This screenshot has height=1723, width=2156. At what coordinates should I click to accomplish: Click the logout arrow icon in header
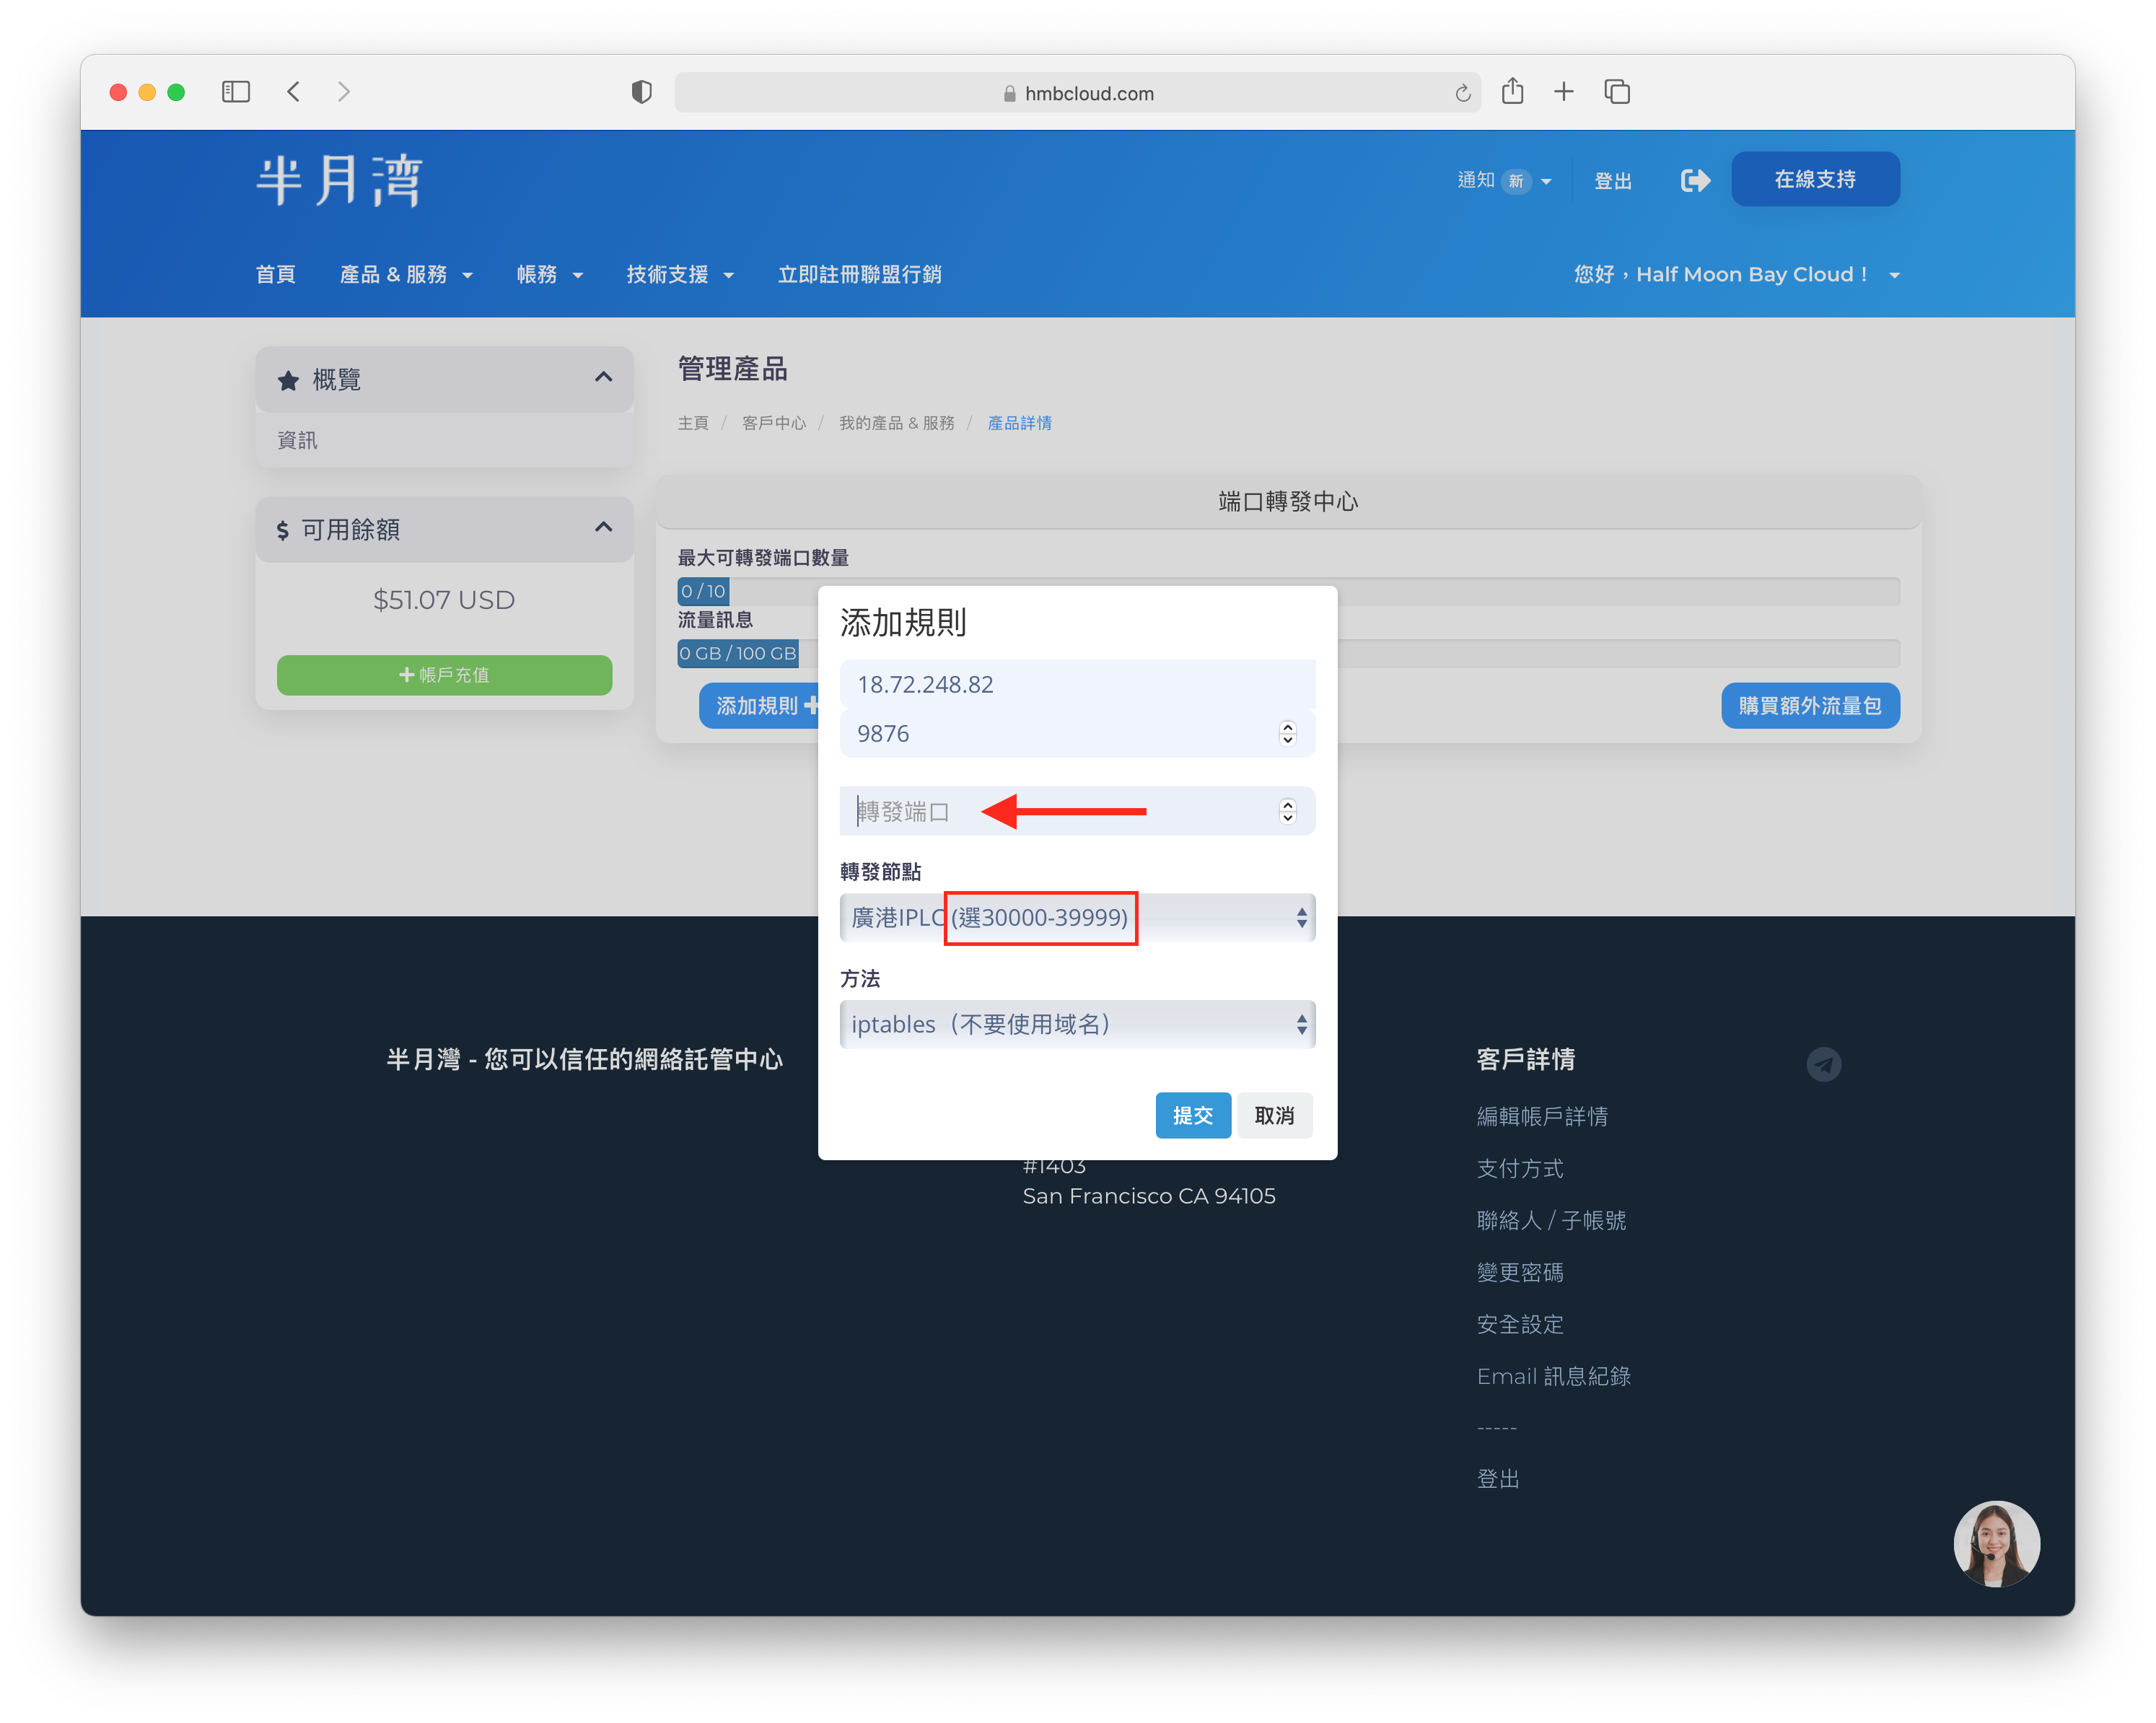click(x=1695, y=180)
